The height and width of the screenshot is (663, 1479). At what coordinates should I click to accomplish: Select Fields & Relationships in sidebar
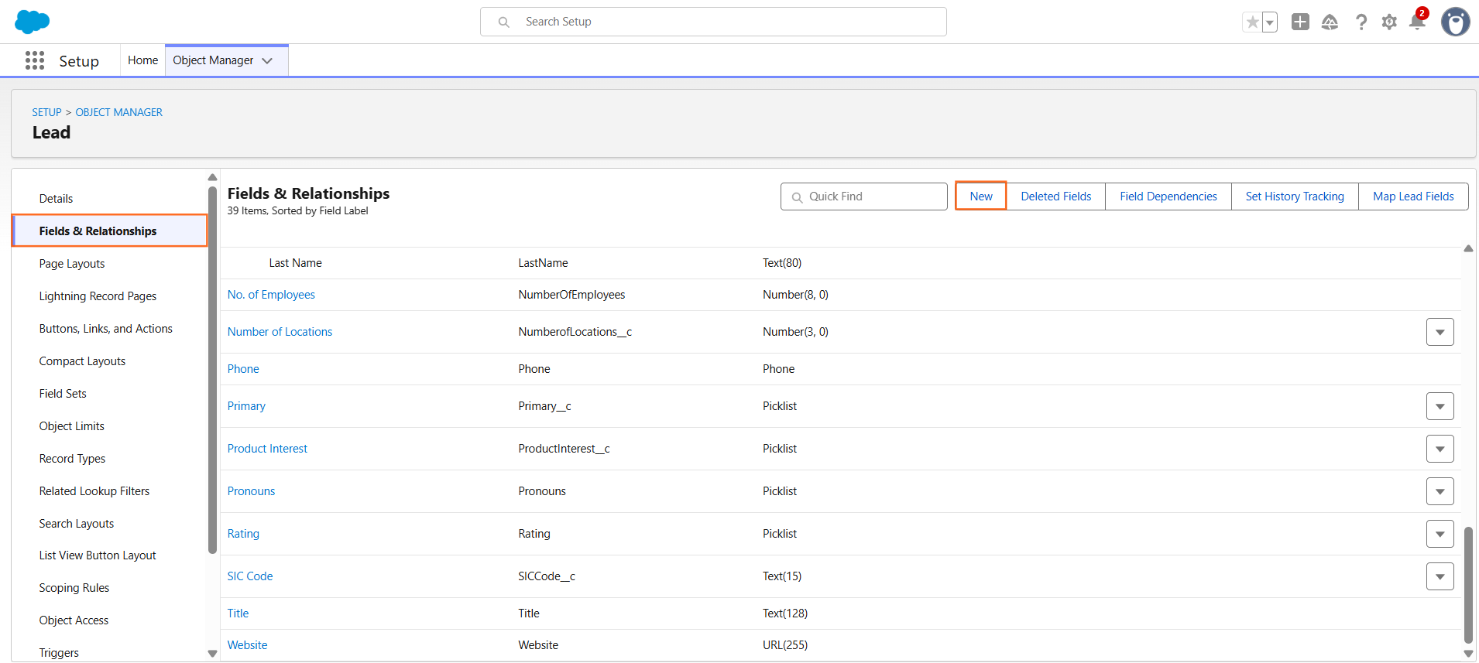click(110, 231)
